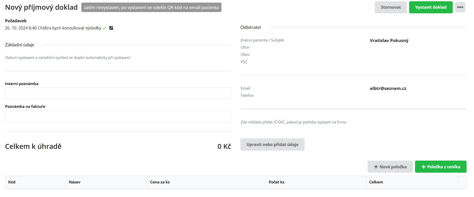Viewport: 474px width, 197px height.
Task: Choose Položka z ceníku to add an item
Action: point(440,167)
